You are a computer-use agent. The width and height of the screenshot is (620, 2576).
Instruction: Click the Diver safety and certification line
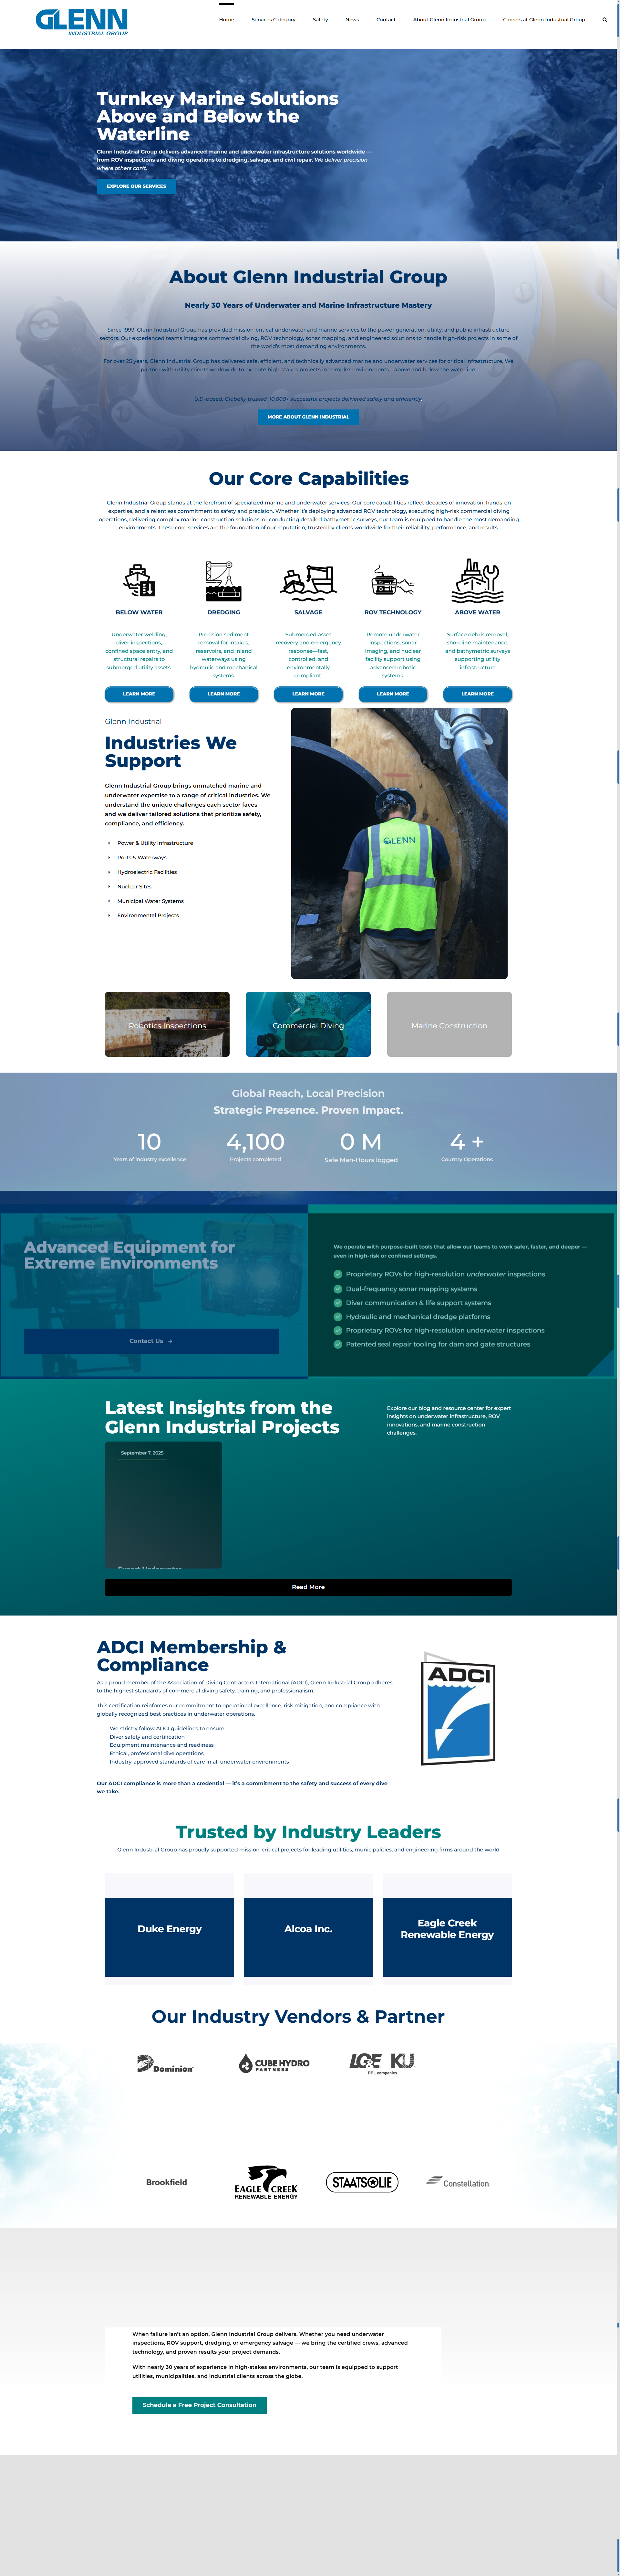147,1737
